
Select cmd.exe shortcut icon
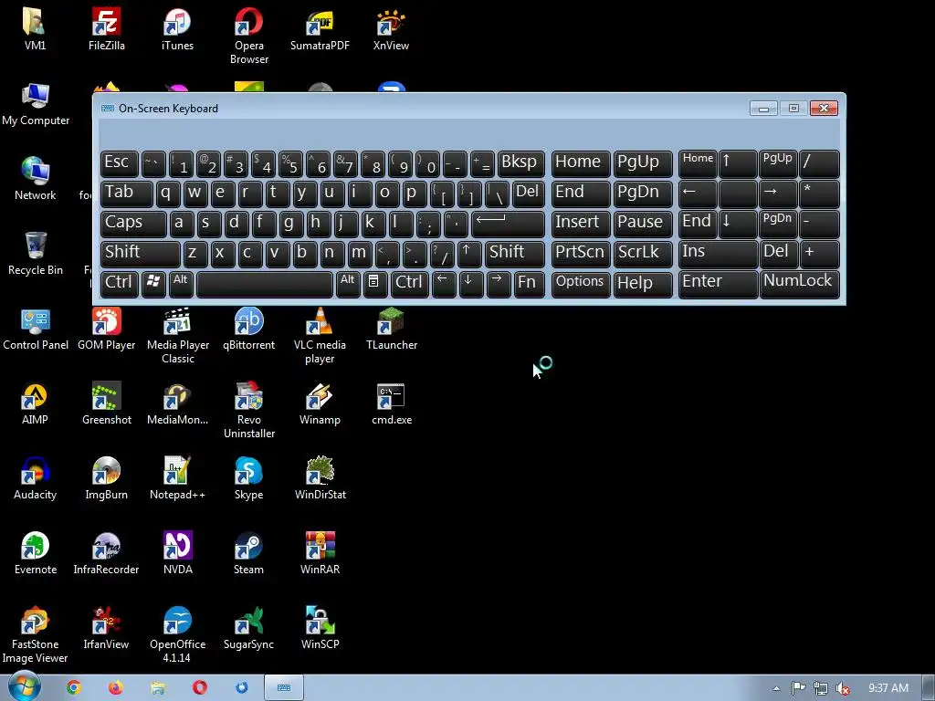391,403
